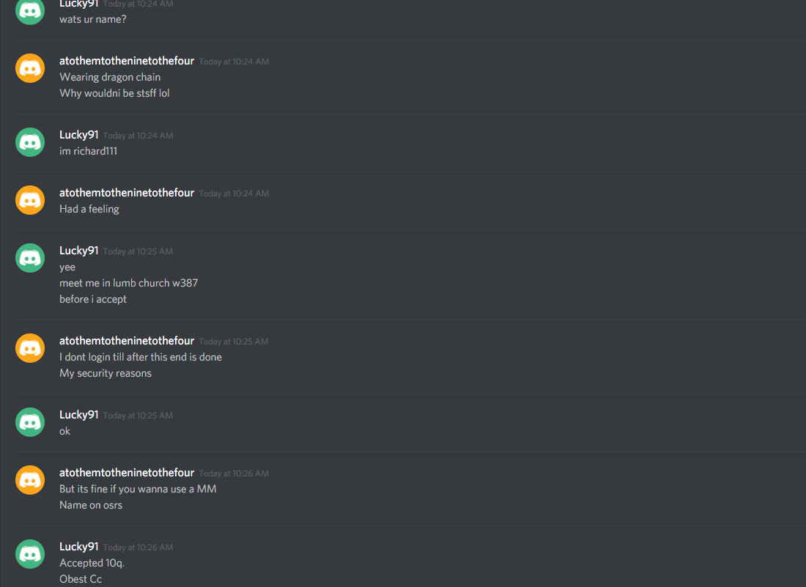Viewport: 806px width, 587px height.
Task: Click green avatar beside "Accepted 10q."
Action: coord(30,554)
